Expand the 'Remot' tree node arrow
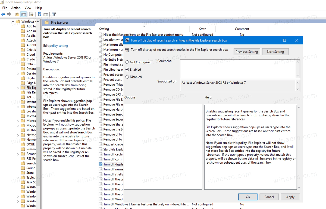 (x=18, y=154)
